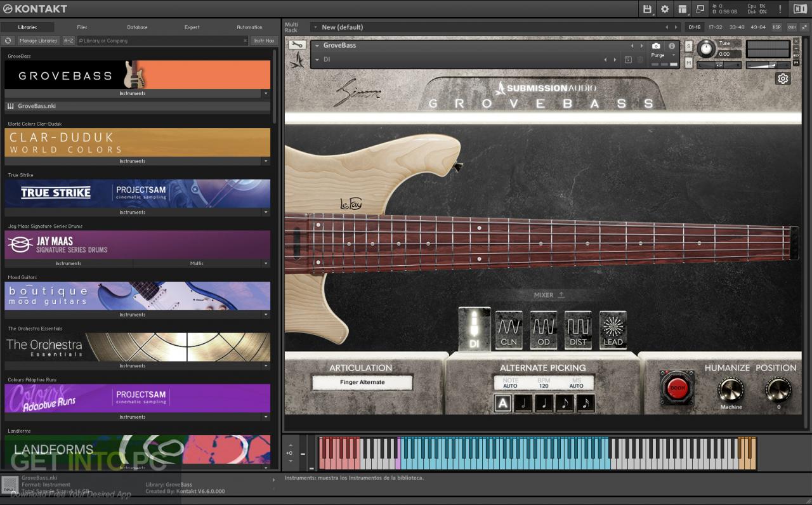The height and width of the screenshot is (505, 812).
Task: Click the red DOOM button
Action: pyautogui.click(x=678, y=388)
